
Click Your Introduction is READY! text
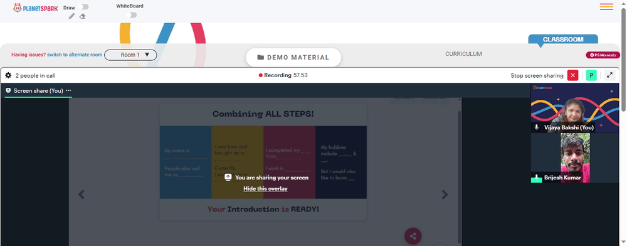point(263,209)
